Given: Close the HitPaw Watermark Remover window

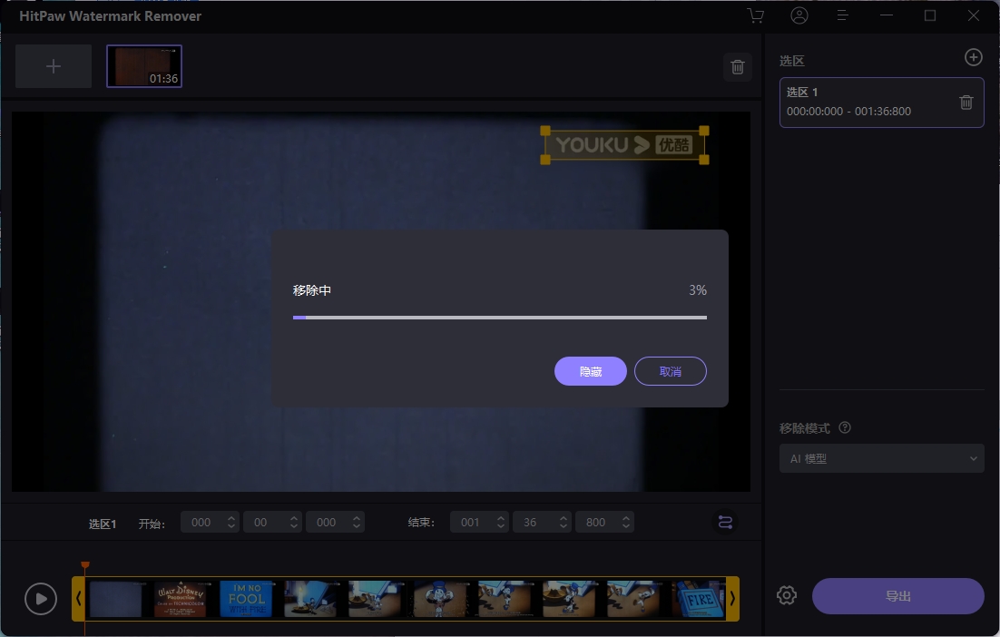Looking at the screenshot, I should pos(973,15).
